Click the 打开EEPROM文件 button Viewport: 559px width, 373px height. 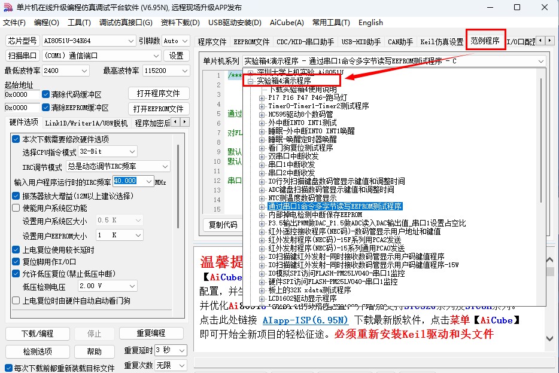coord(158,109)
